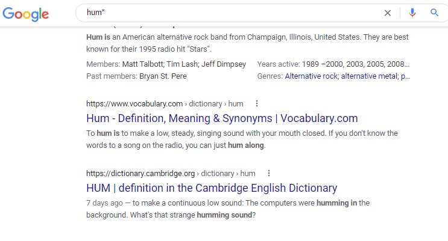This screenshot has height=241, width=448.
Task: Click the magnifier search button
Action: tap(434, 13)
